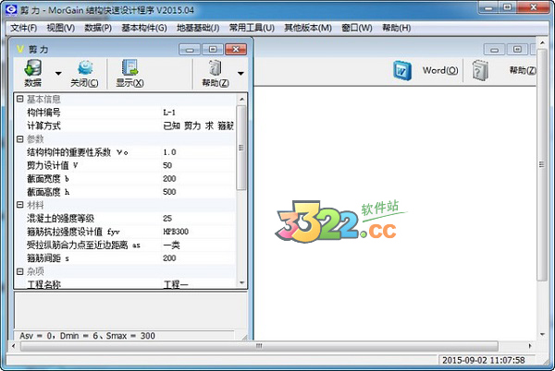555x371 pixels.
Task: Click the 关闭(C) toolbar icon
Action: click(85, 67)
